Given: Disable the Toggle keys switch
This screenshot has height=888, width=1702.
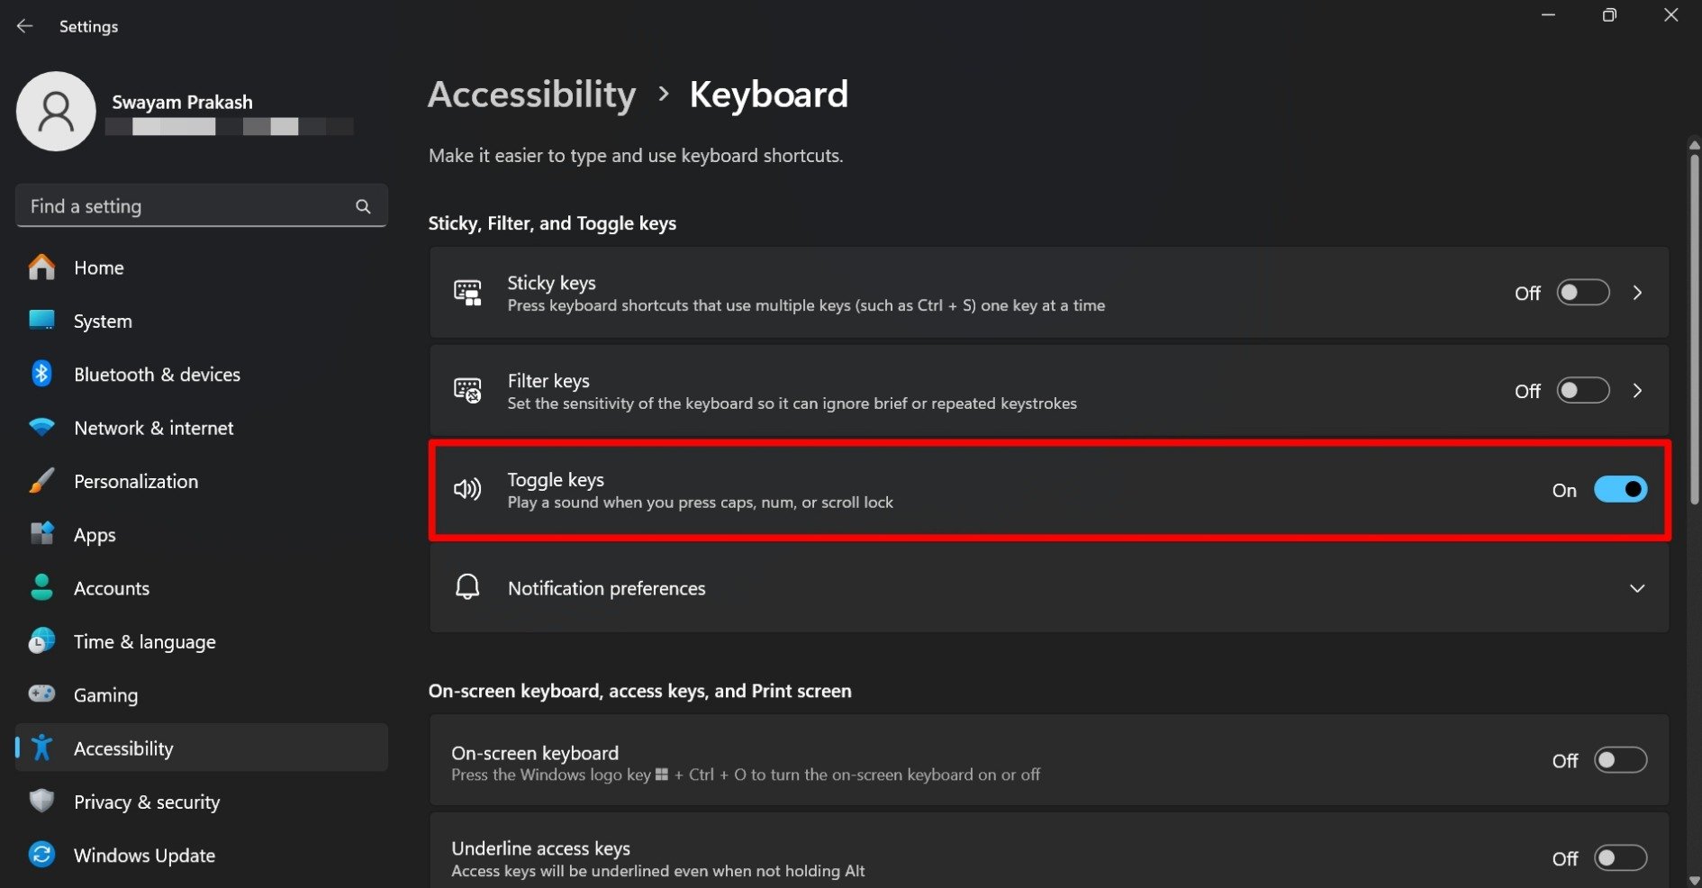Looking at the screenshot, I should (1619, 490).
